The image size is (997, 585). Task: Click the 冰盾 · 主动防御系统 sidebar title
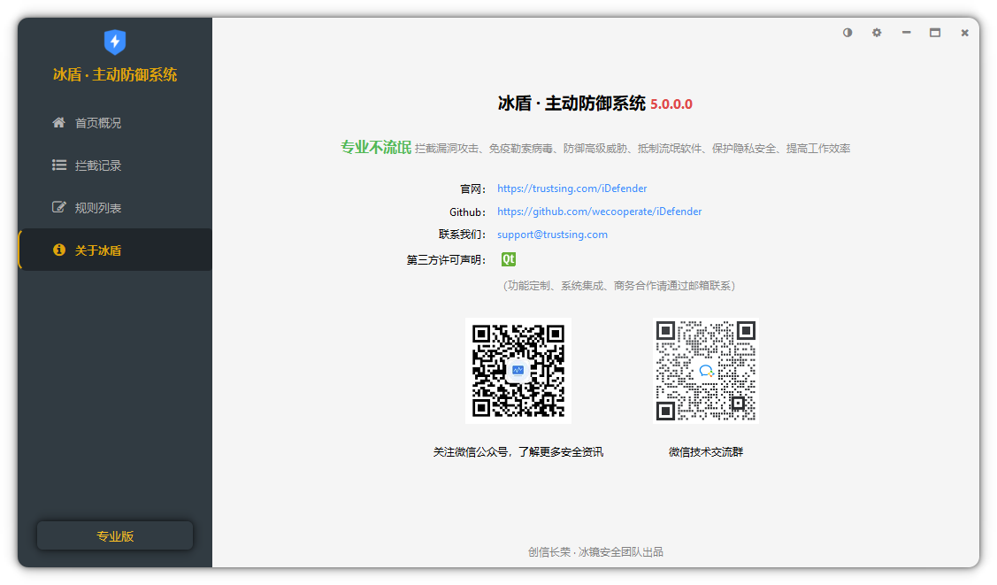[x=115, y=74]
